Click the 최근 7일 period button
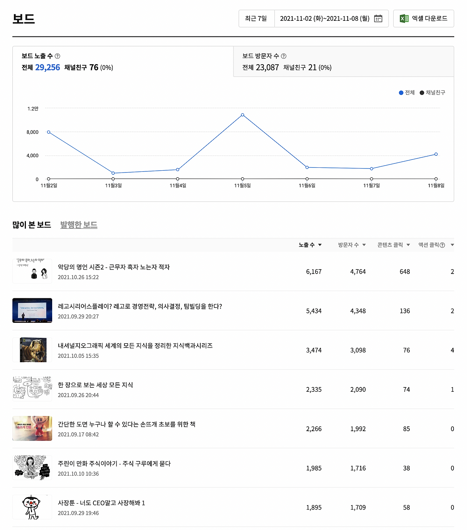 [x=256, y=19]
